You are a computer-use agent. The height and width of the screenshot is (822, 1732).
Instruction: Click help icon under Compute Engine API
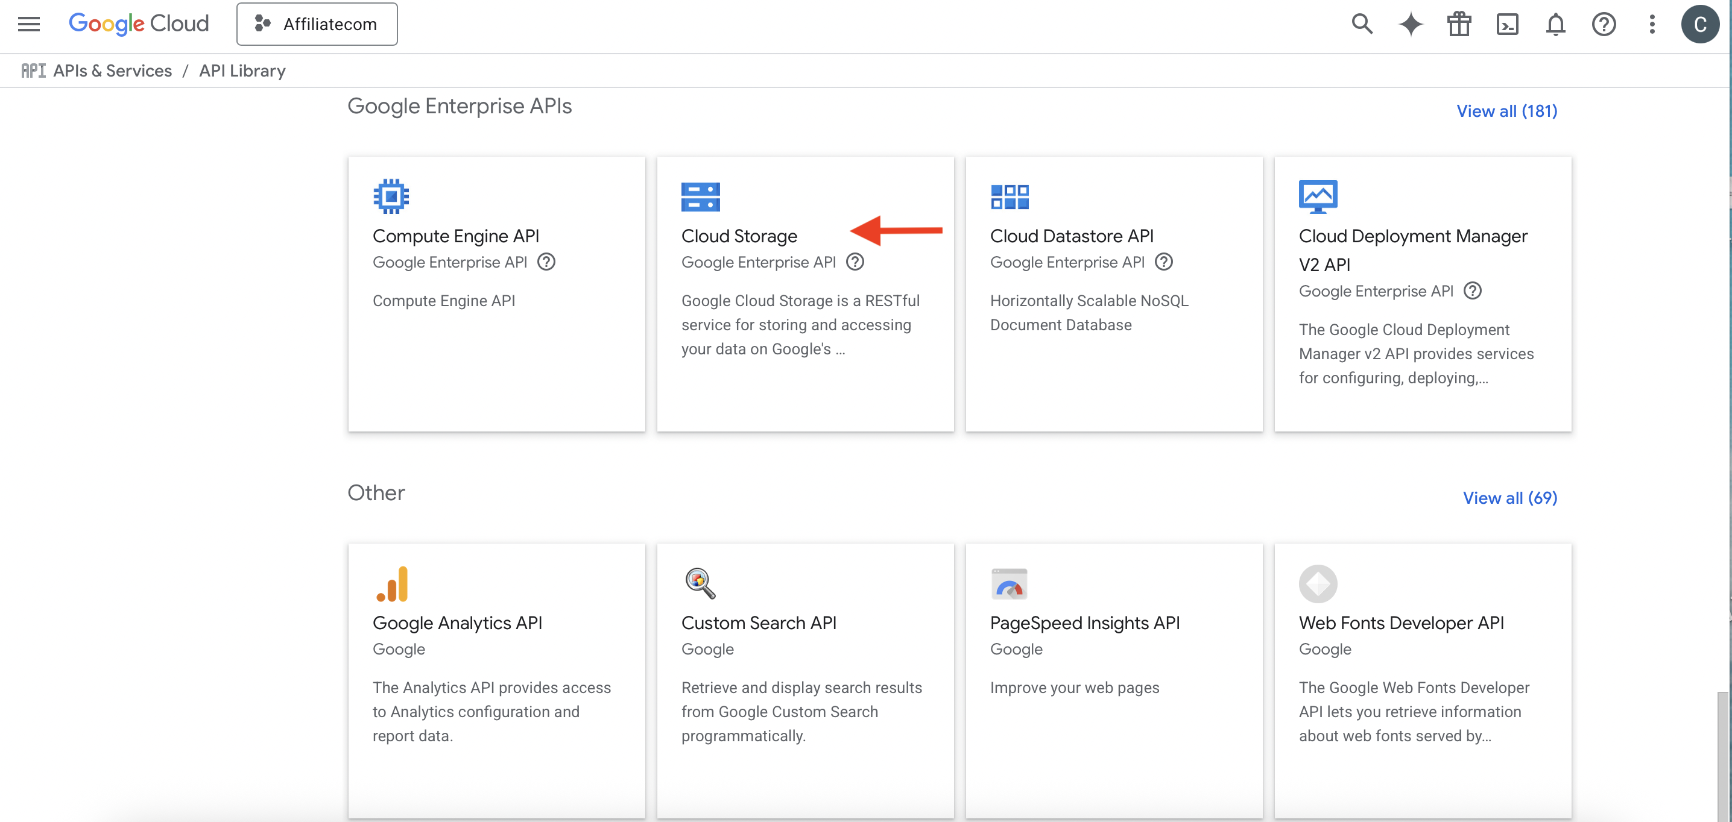(546, 262)
